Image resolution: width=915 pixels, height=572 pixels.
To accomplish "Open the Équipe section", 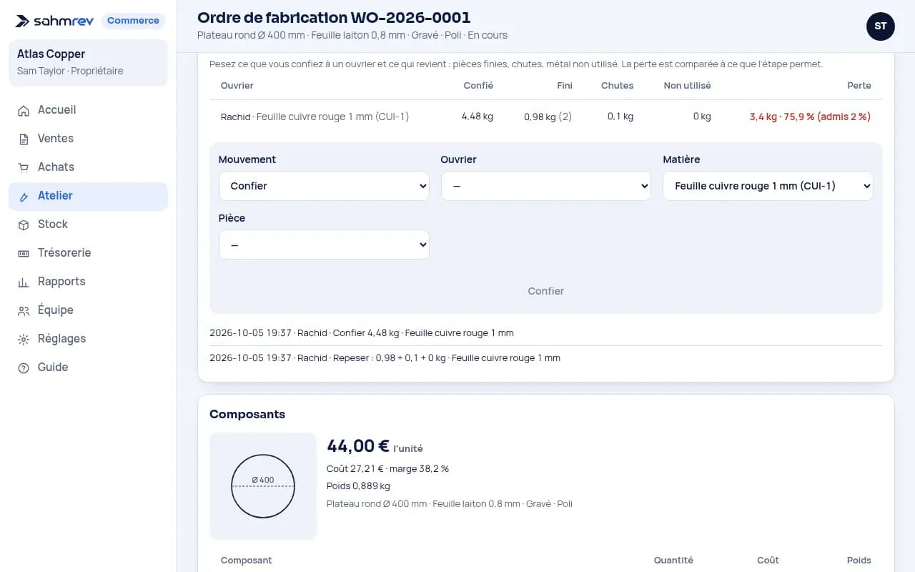I will click(88, 310).
